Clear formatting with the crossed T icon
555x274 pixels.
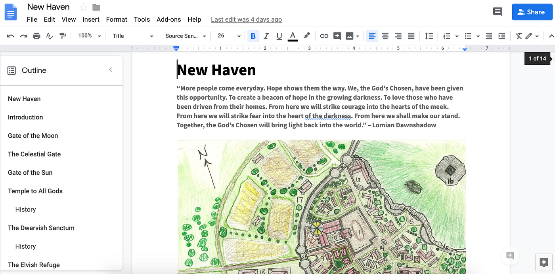tap(519, 36)
